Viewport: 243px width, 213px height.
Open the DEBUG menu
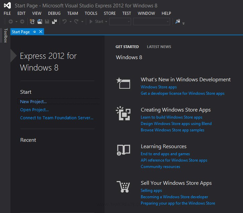54,13
